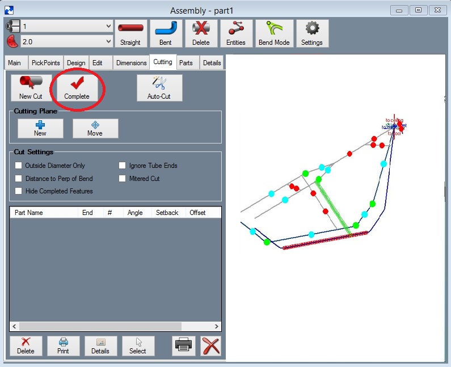451x367 pixels.
Task: Minimize the Assembly window
Action: click(399, 10)
